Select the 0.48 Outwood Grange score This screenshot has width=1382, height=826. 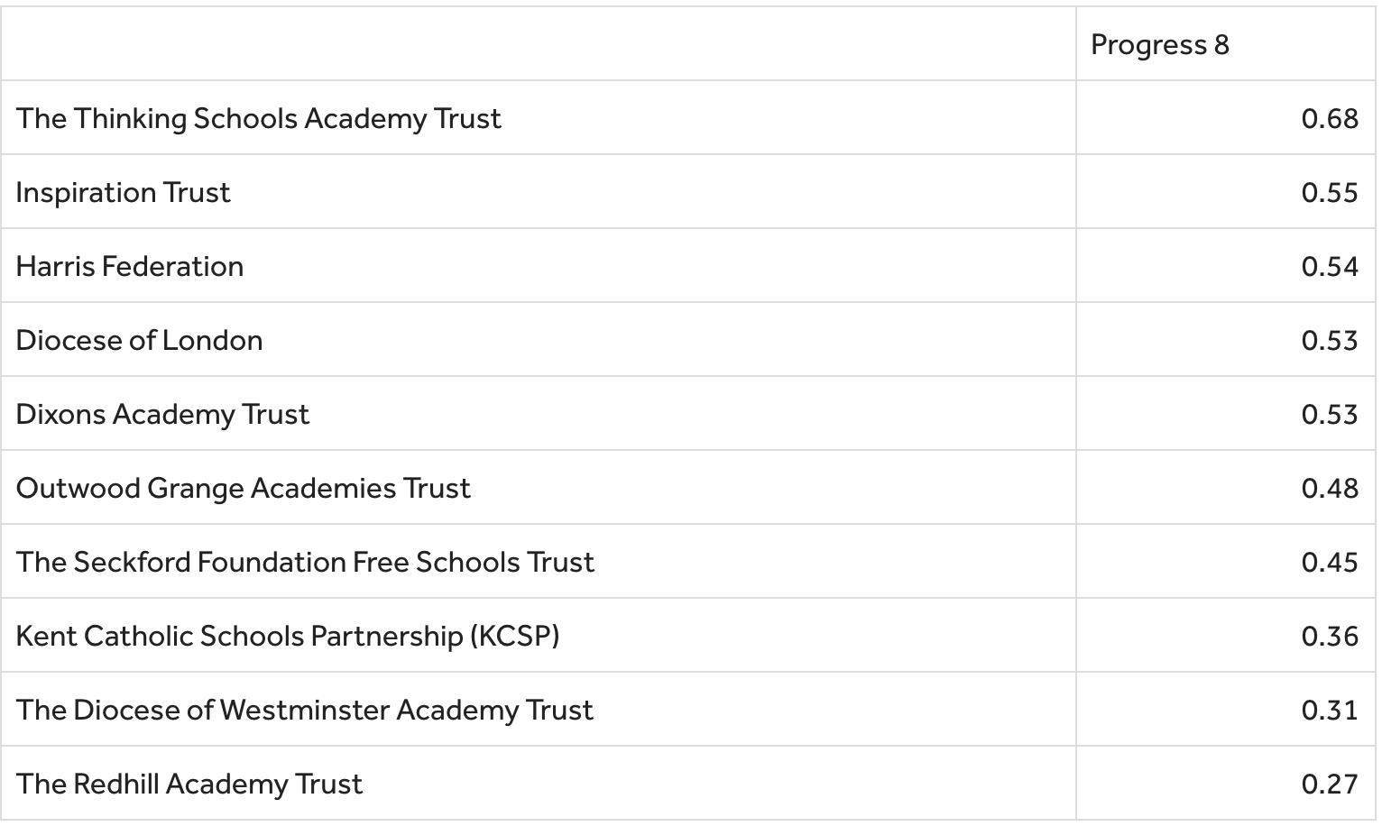(1329, 489)
